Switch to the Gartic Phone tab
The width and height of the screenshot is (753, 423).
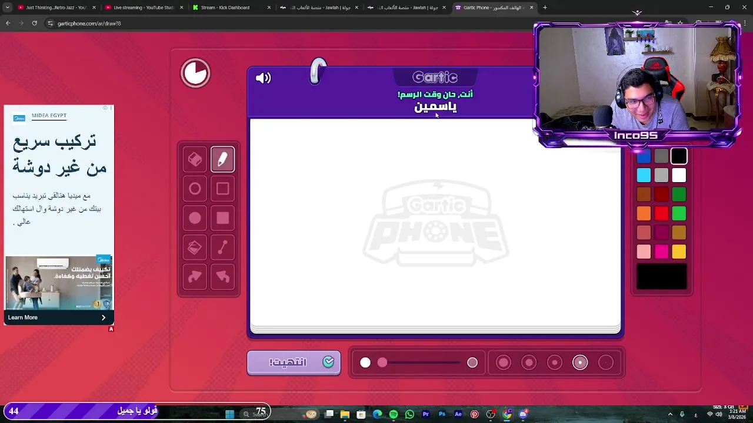coord(493,8)
